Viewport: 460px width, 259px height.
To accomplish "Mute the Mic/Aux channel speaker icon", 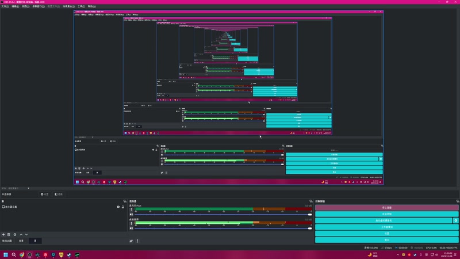I will 131,215.
